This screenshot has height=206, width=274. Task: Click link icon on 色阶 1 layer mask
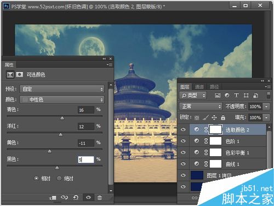[206, 141]
